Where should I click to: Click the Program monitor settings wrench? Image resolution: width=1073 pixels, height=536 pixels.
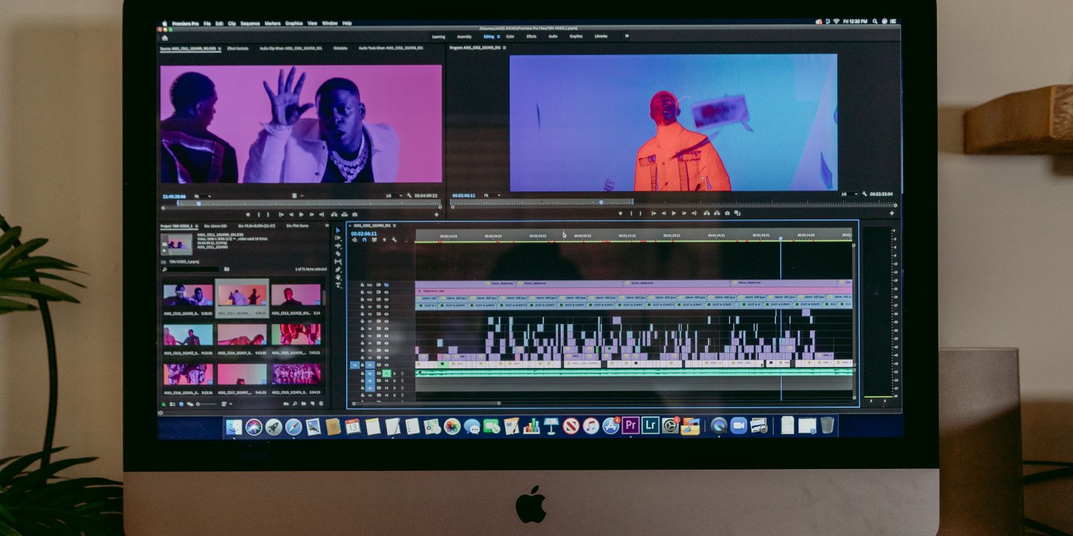(x=864, y=194)
